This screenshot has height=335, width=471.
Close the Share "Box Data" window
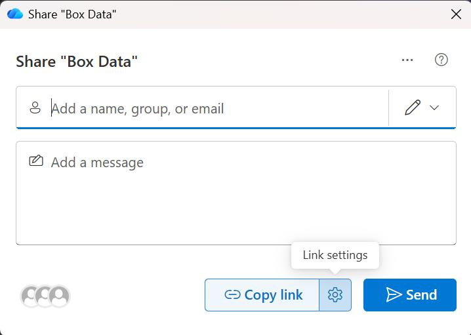point(456,14)
